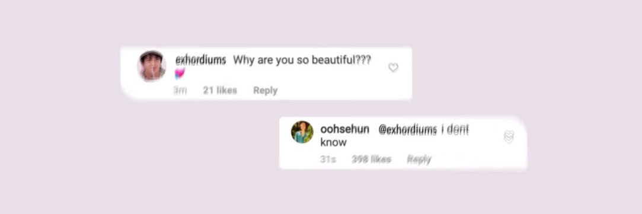Tap the heart icon on oohsehun's reply
Image resolution: width=642 pixels, height=214 pixels.
(509, 137)
